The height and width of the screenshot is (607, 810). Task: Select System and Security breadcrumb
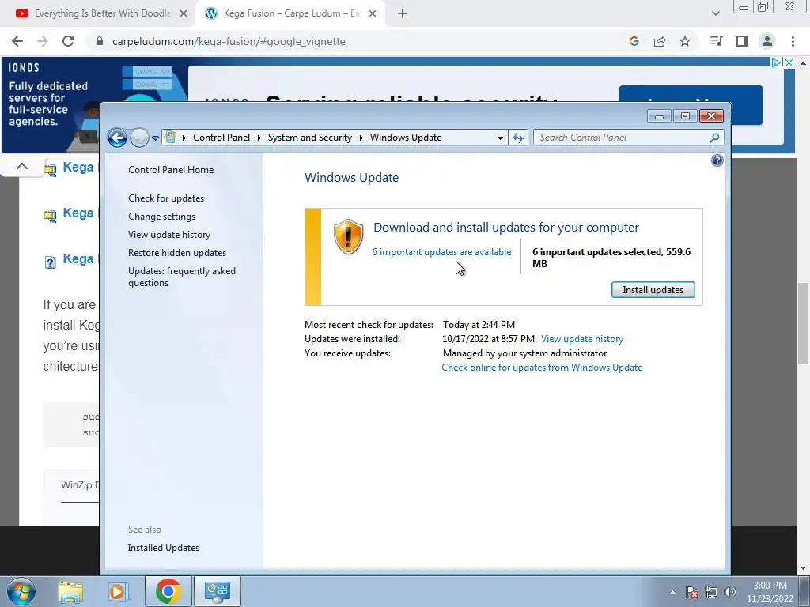point(309,138)
